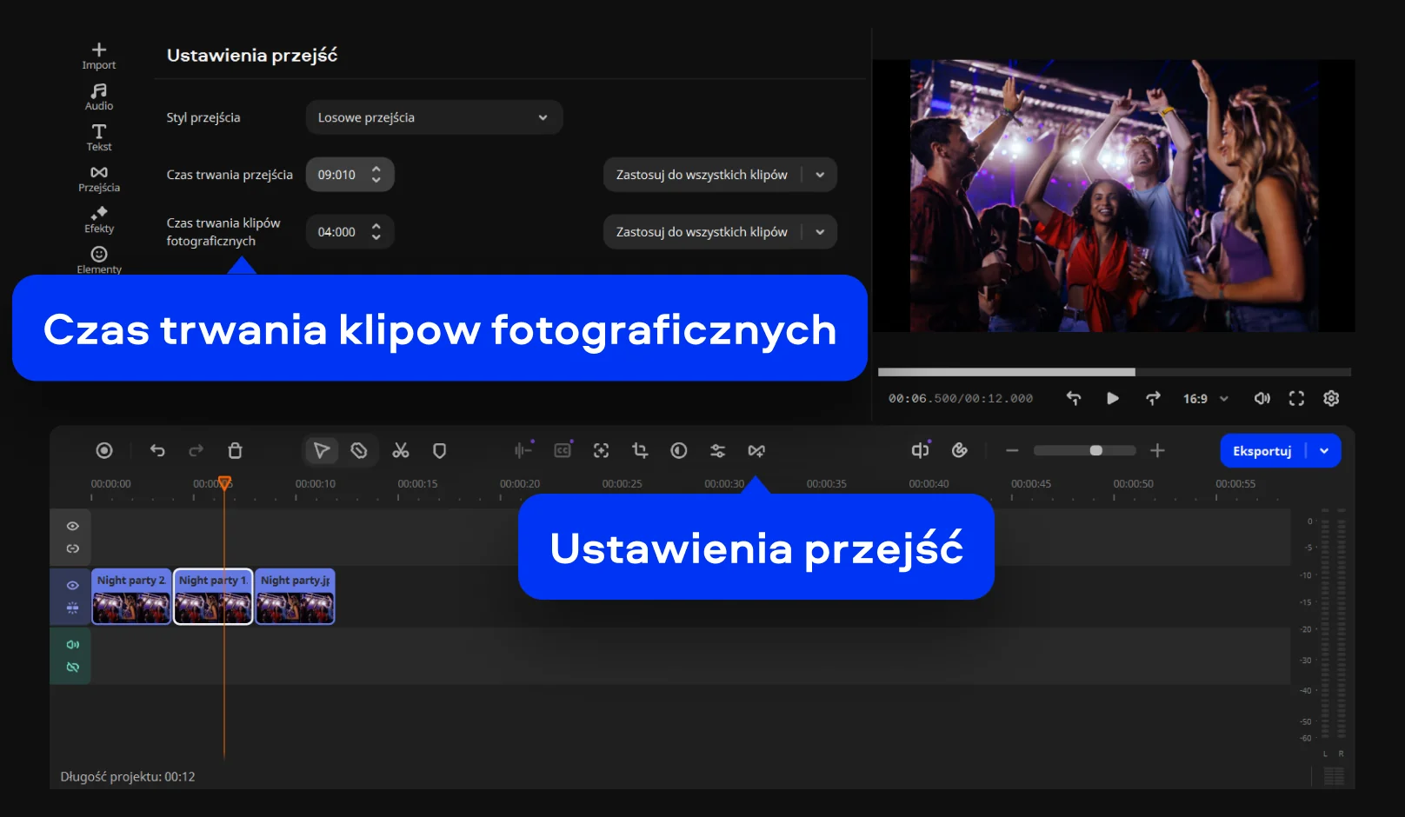Select the crop tool icon

pos(640,450)
